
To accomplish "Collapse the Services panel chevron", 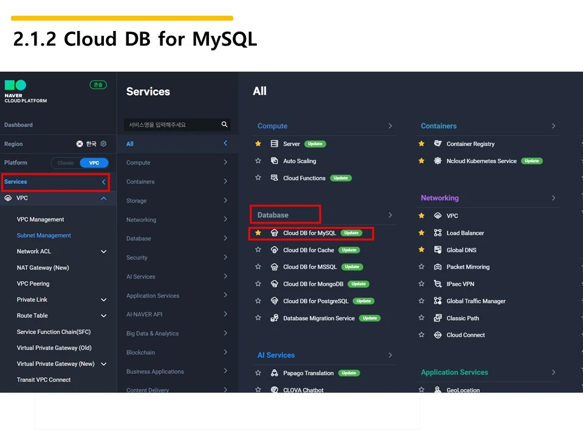I will [104, 181].
